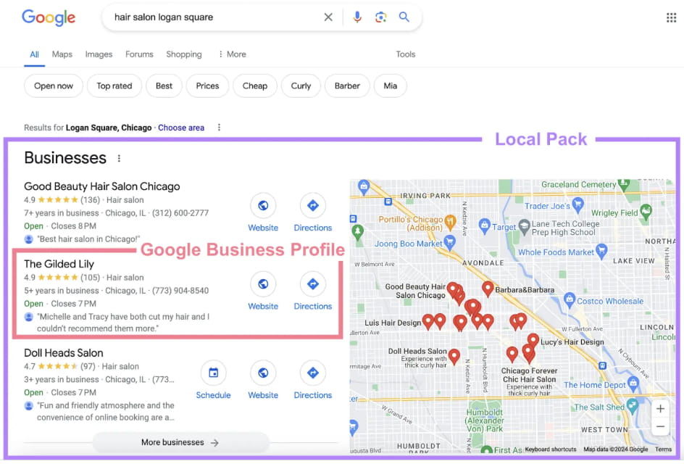
Task: Switch to the Images tab
Action: point(99,54)
